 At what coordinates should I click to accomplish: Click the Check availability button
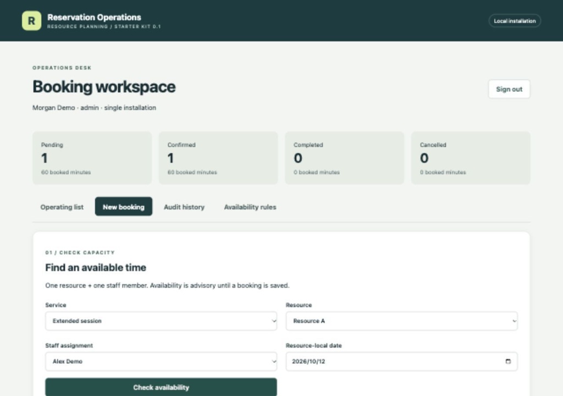point(161,387)
